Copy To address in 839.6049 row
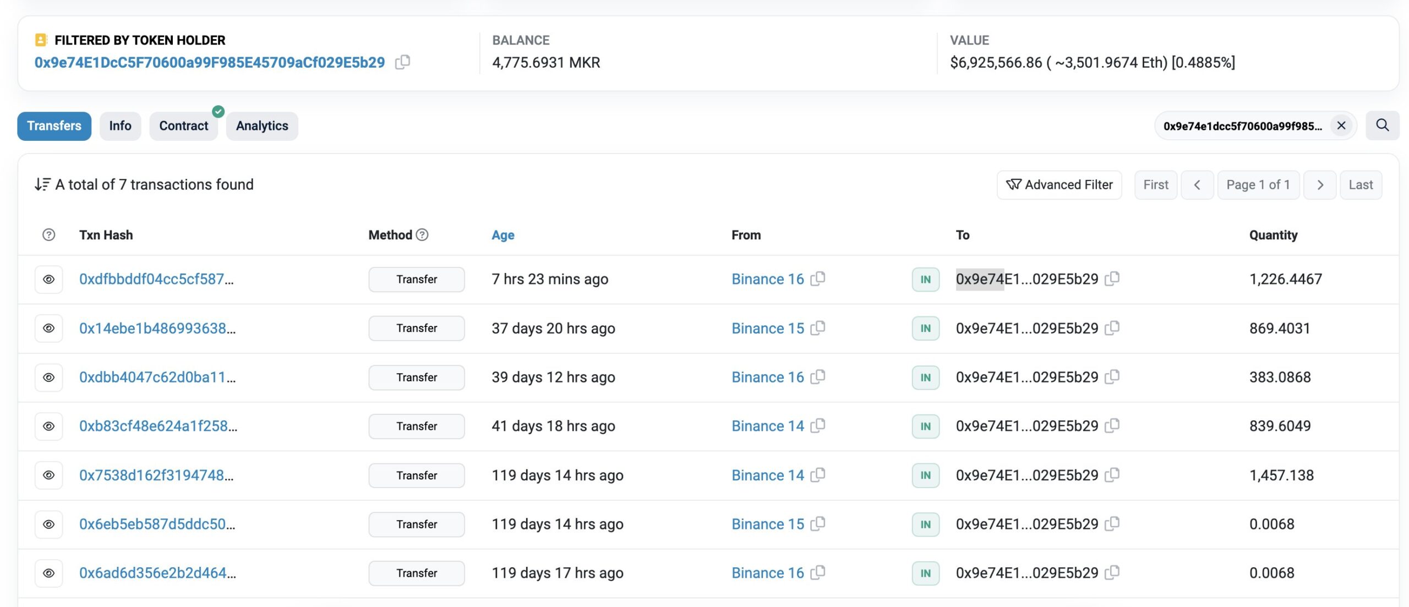 point(1112,426)
